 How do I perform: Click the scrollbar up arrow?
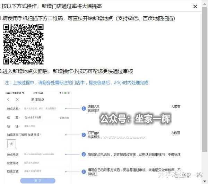tap(205, 4)
